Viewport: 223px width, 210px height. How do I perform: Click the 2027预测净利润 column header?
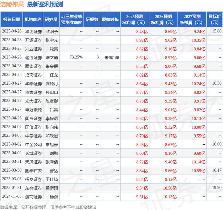[192, 19]
